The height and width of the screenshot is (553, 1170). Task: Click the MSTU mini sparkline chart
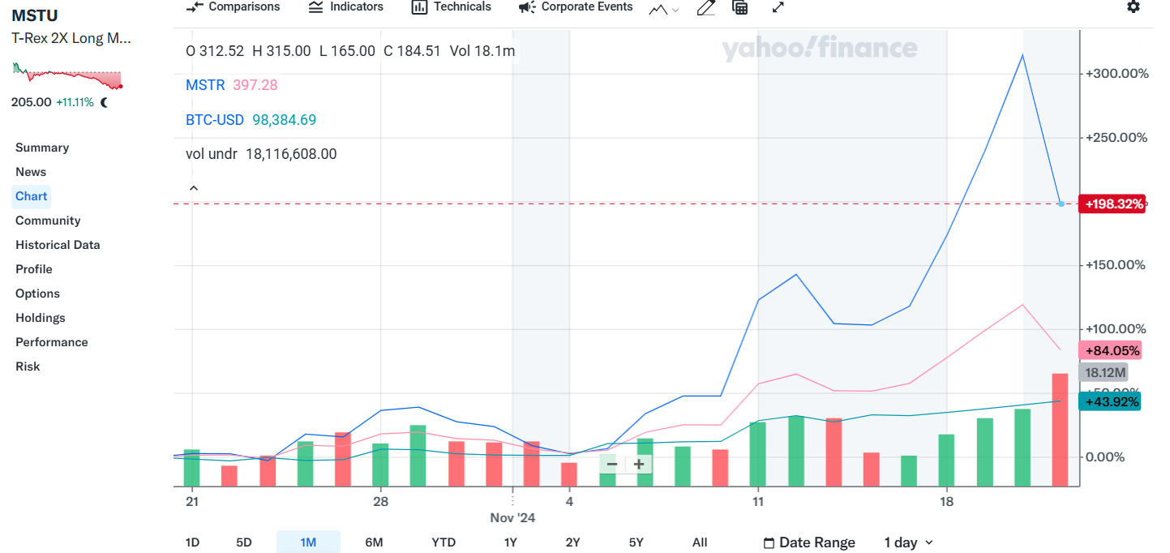tap(68, 75)
